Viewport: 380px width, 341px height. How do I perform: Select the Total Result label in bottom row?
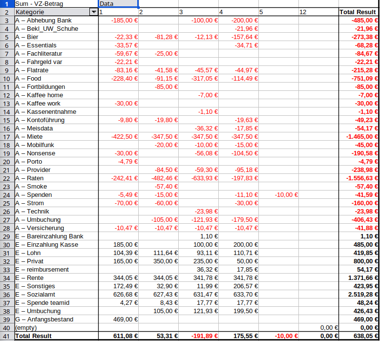click(56, 336)
